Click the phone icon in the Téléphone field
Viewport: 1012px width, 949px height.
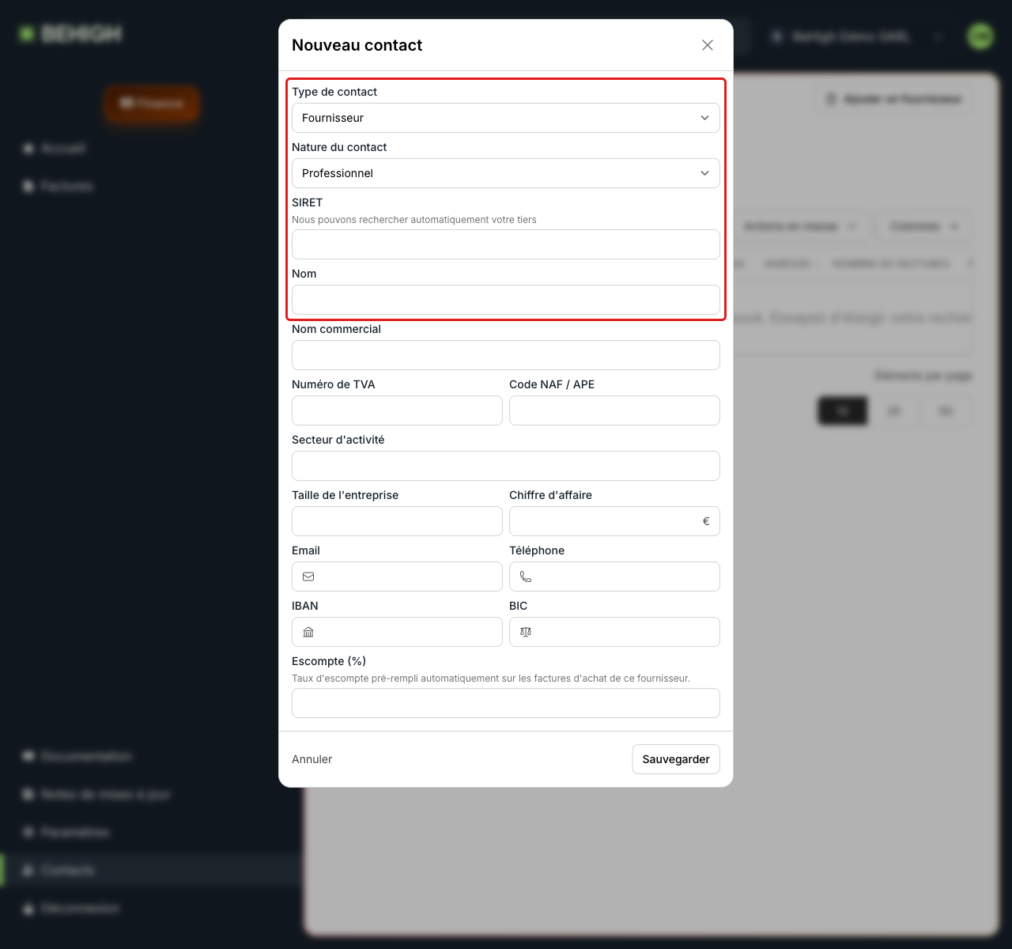click(x=526, y=577)
